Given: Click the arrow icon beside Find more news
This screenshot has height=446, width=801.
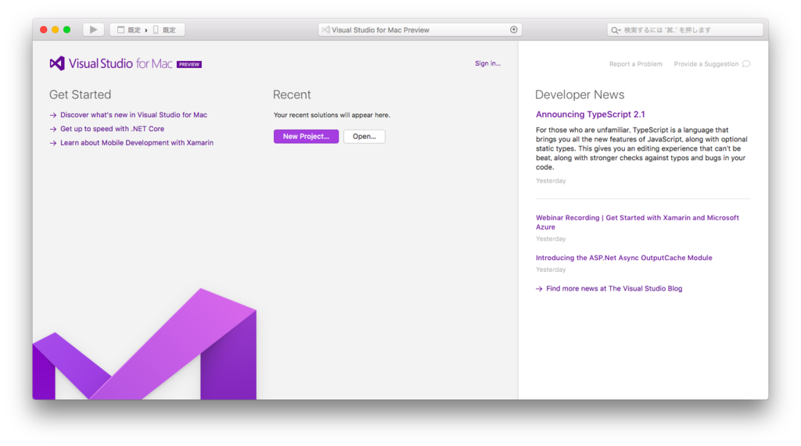Looking at the screenshot, I should tap(539, 289).
